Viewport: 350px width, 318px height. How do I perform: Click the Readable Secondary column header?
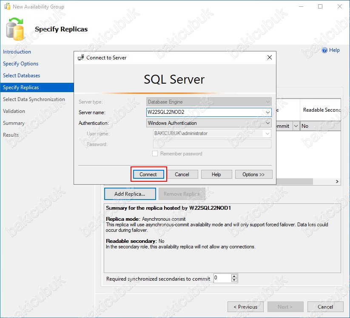(320, 110)
